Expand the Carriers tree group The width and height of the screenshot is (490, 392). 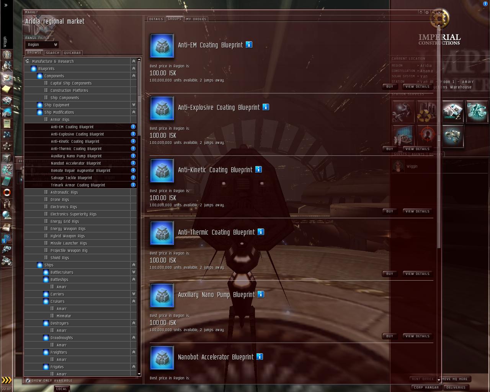[134, 294]
